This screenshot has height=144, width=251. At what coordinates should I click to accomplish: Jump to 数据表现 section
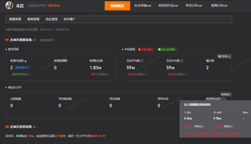coord(15,19)
